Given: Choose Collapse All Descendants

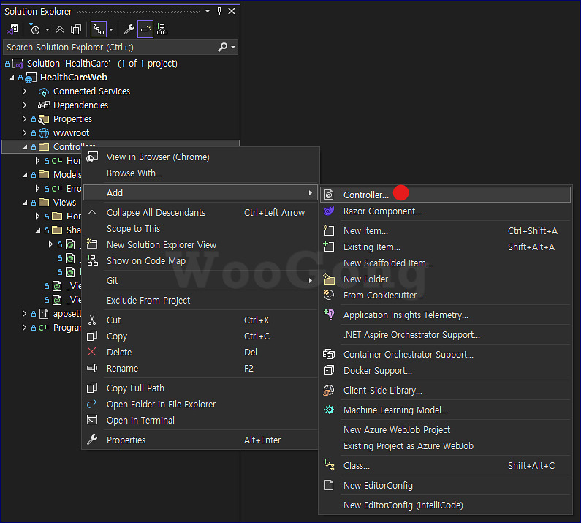Looking at the screenshot, I should coord(200,213).
